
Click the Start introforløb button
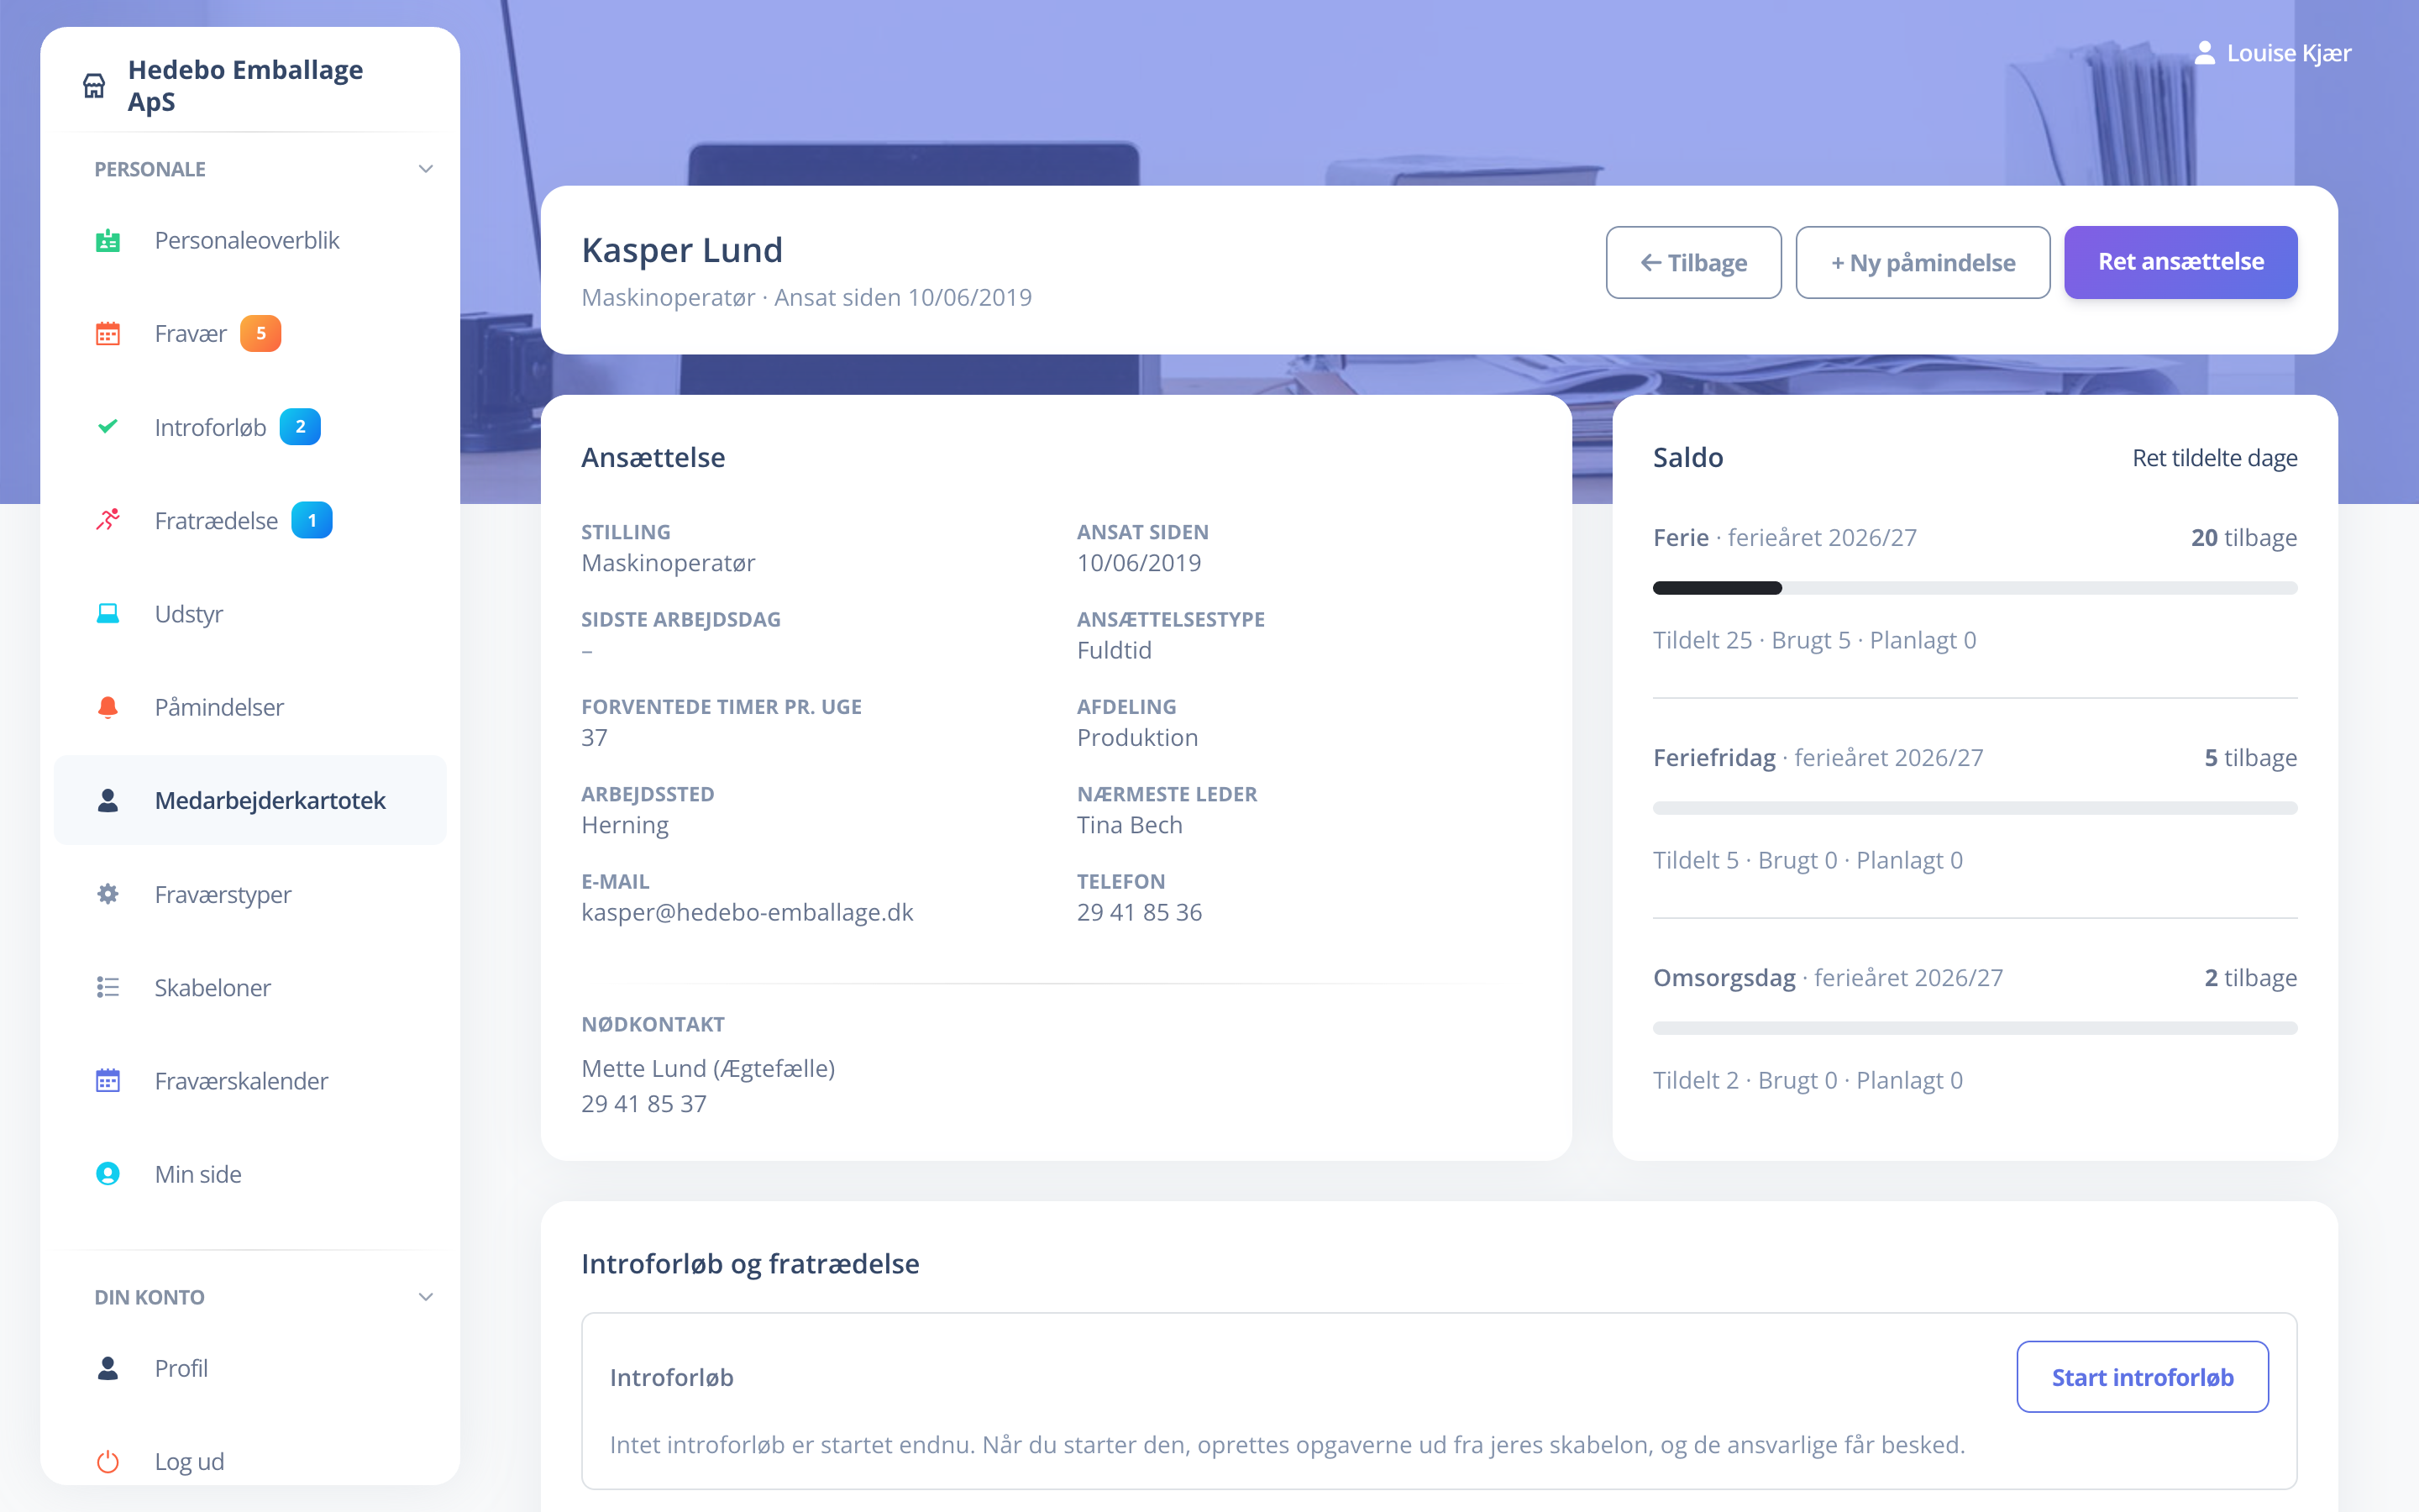tap(2142, 1377)
